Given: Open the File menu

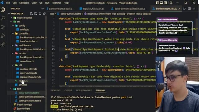Looking at the screenshot, I should 8,3.
